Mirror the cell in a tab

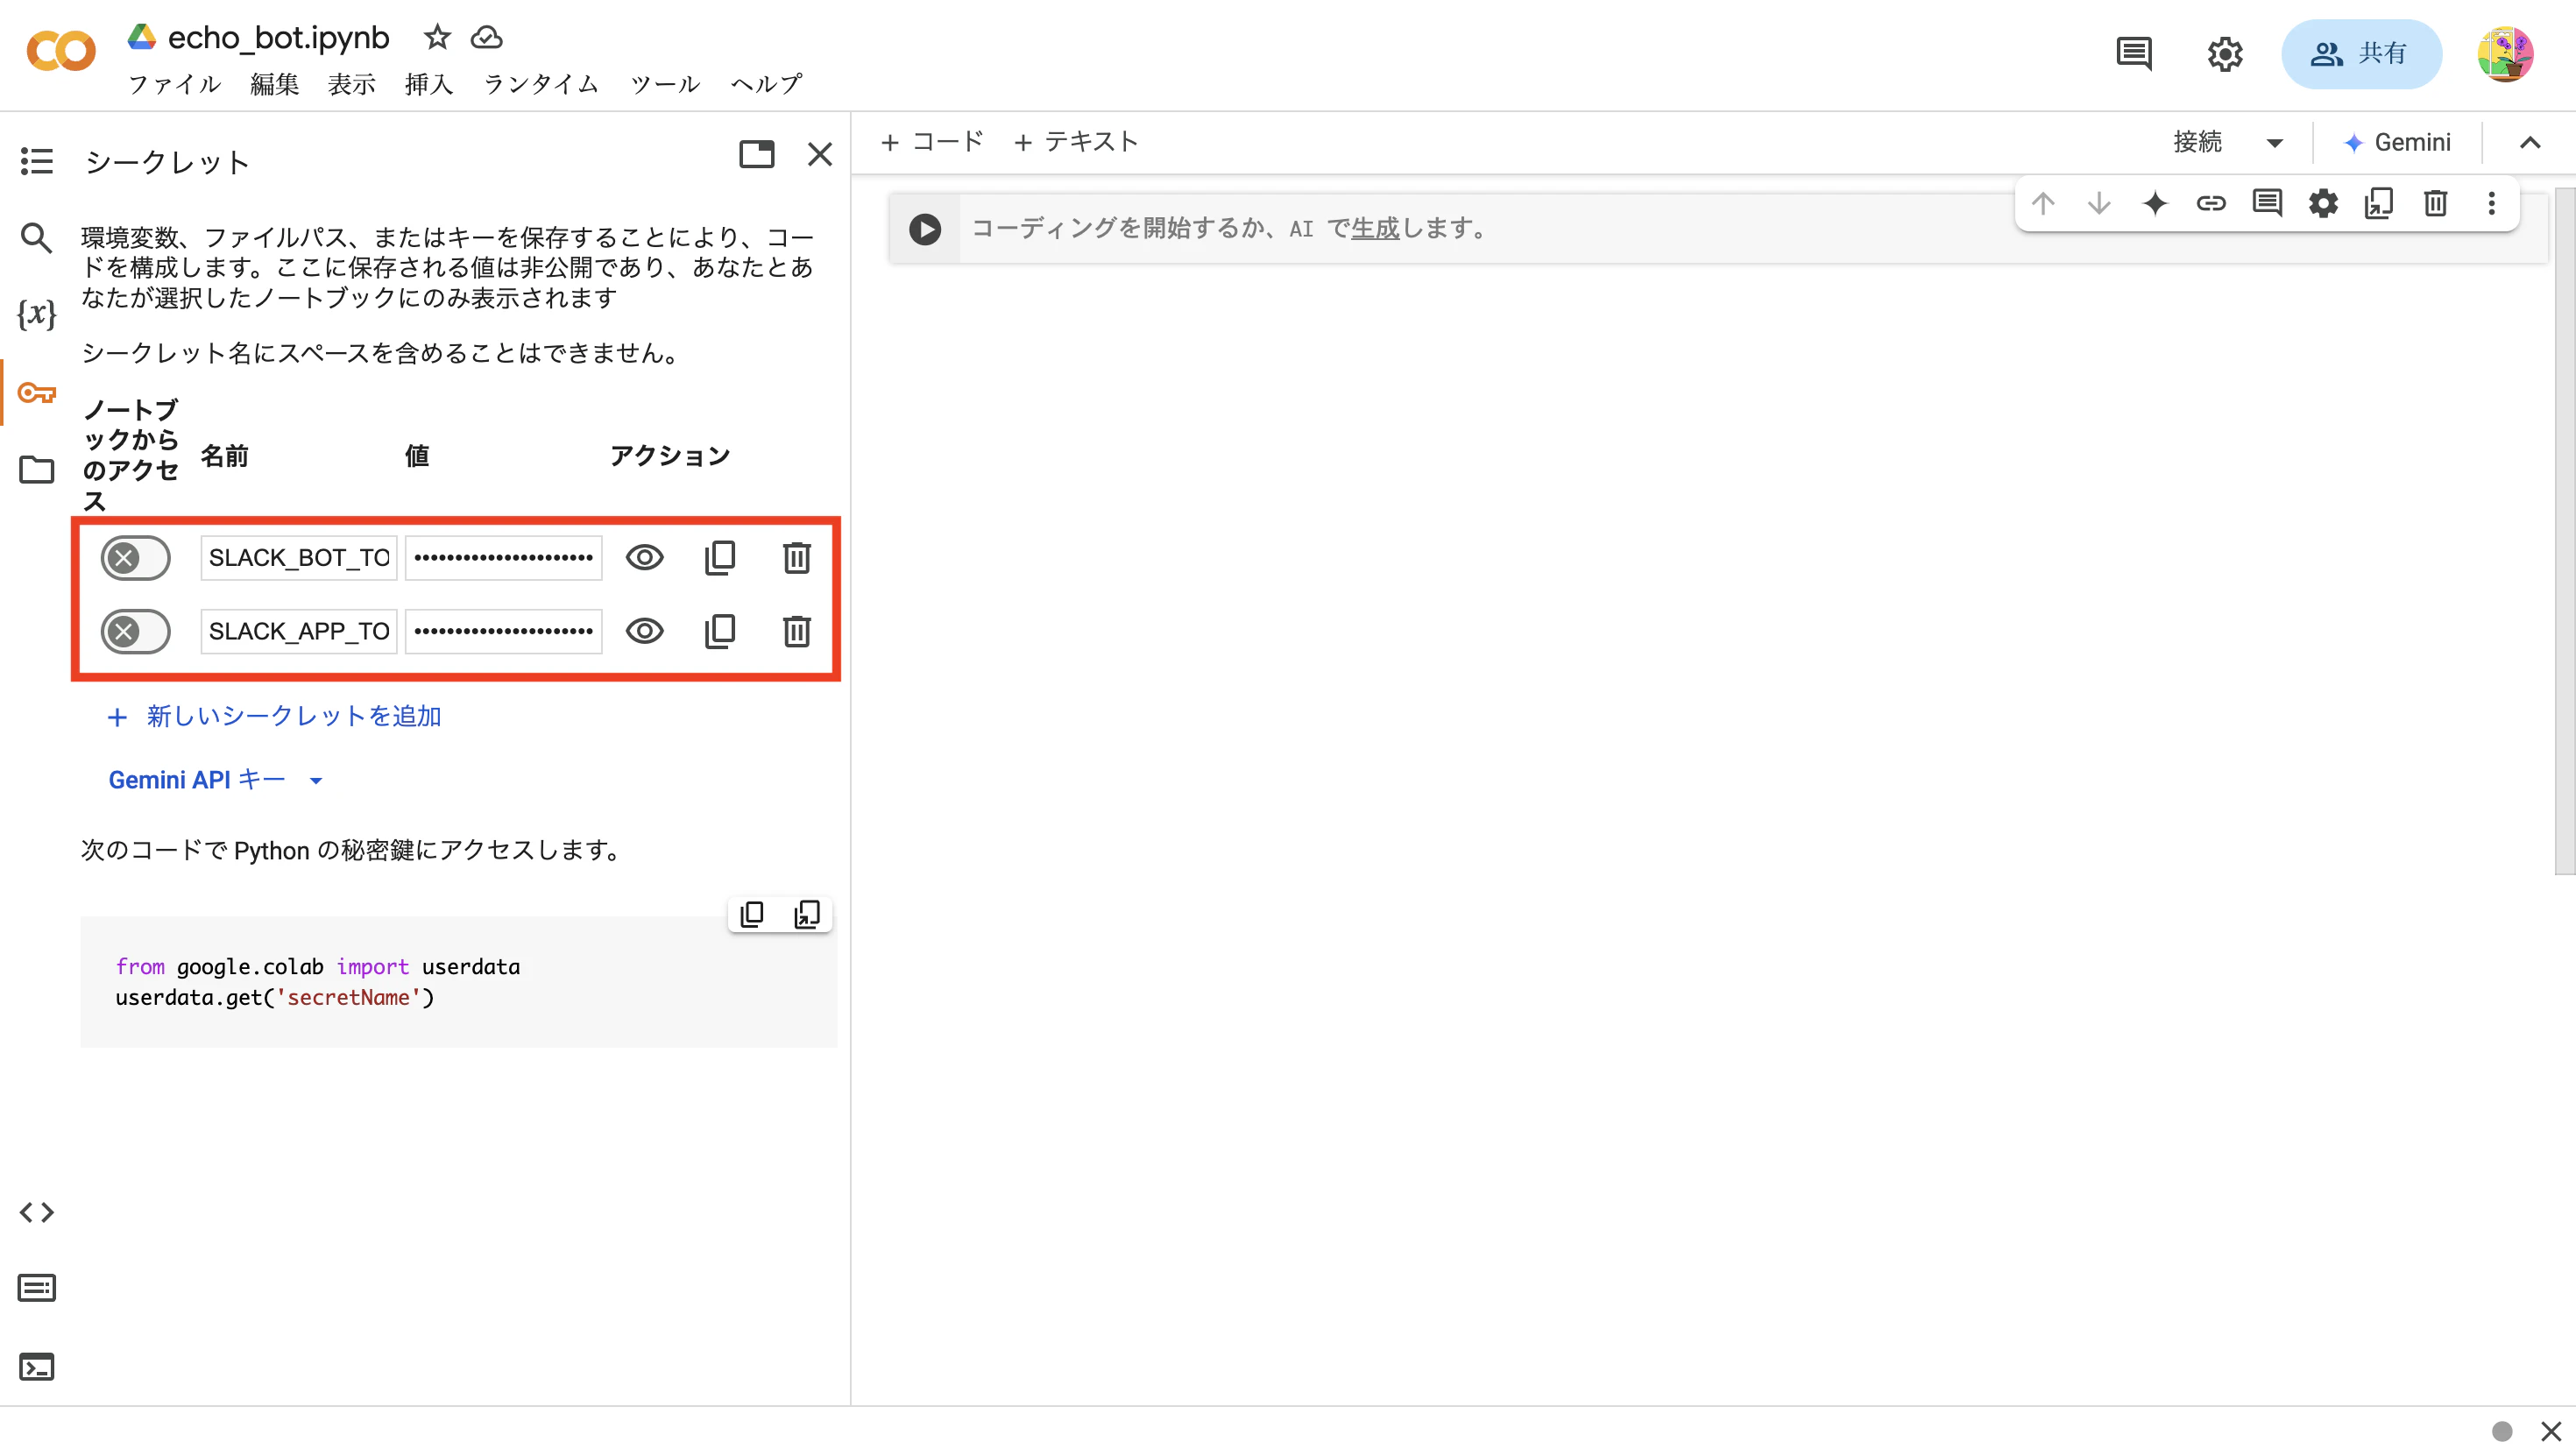click(2379, 204)
